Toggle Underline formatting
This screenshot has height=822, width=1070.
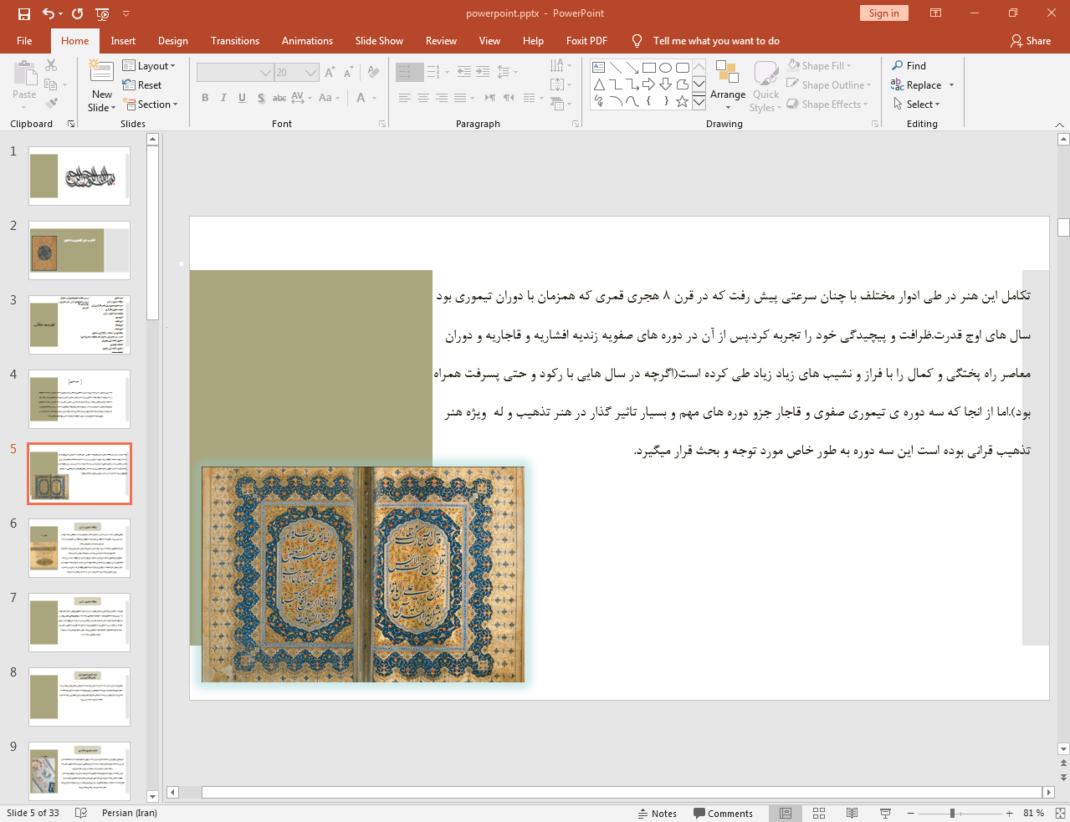point(242,98)
